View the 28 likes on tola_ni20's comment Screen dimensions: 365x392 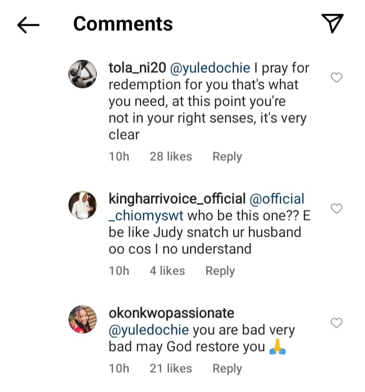pyautogui.click(x=170, y=157)
